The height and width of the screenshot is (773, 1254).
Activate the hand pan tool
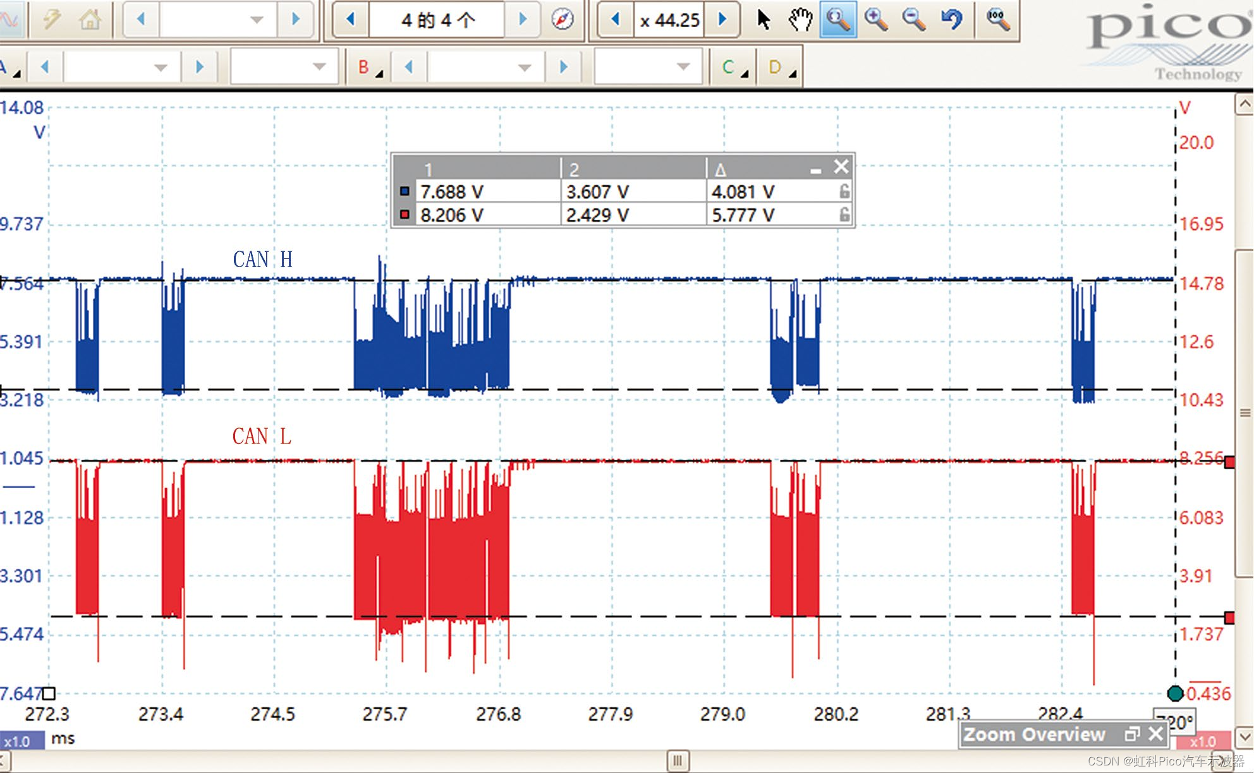point(800,20)
